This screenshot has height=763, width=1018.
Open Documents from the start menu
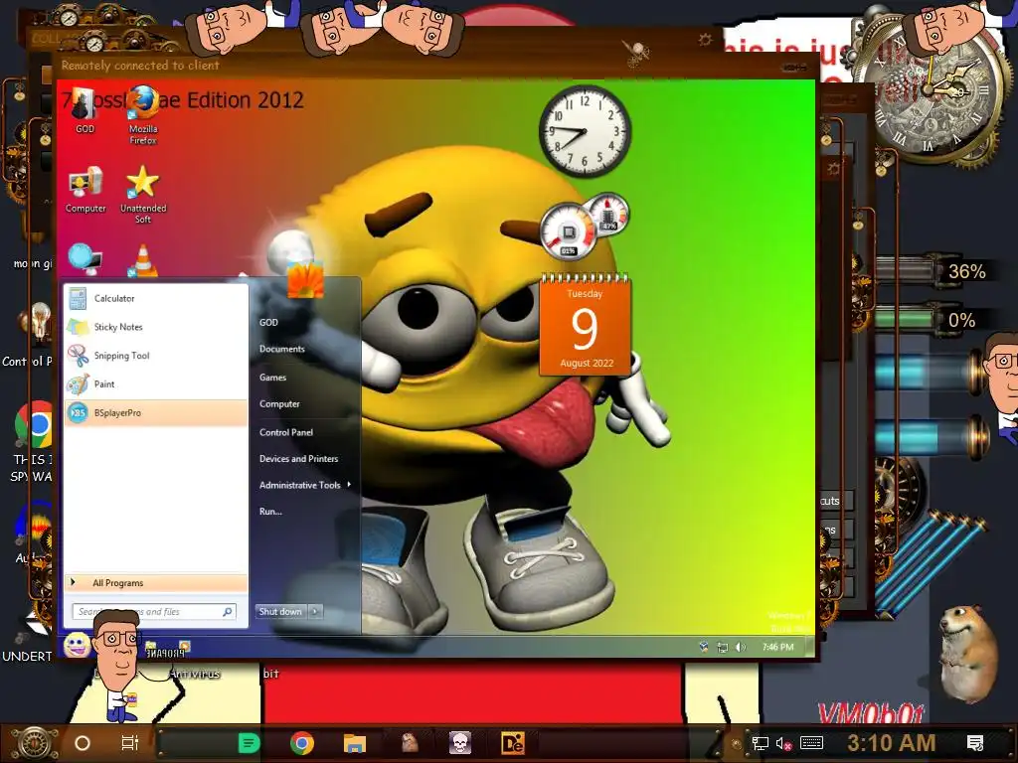coord(281,349)
